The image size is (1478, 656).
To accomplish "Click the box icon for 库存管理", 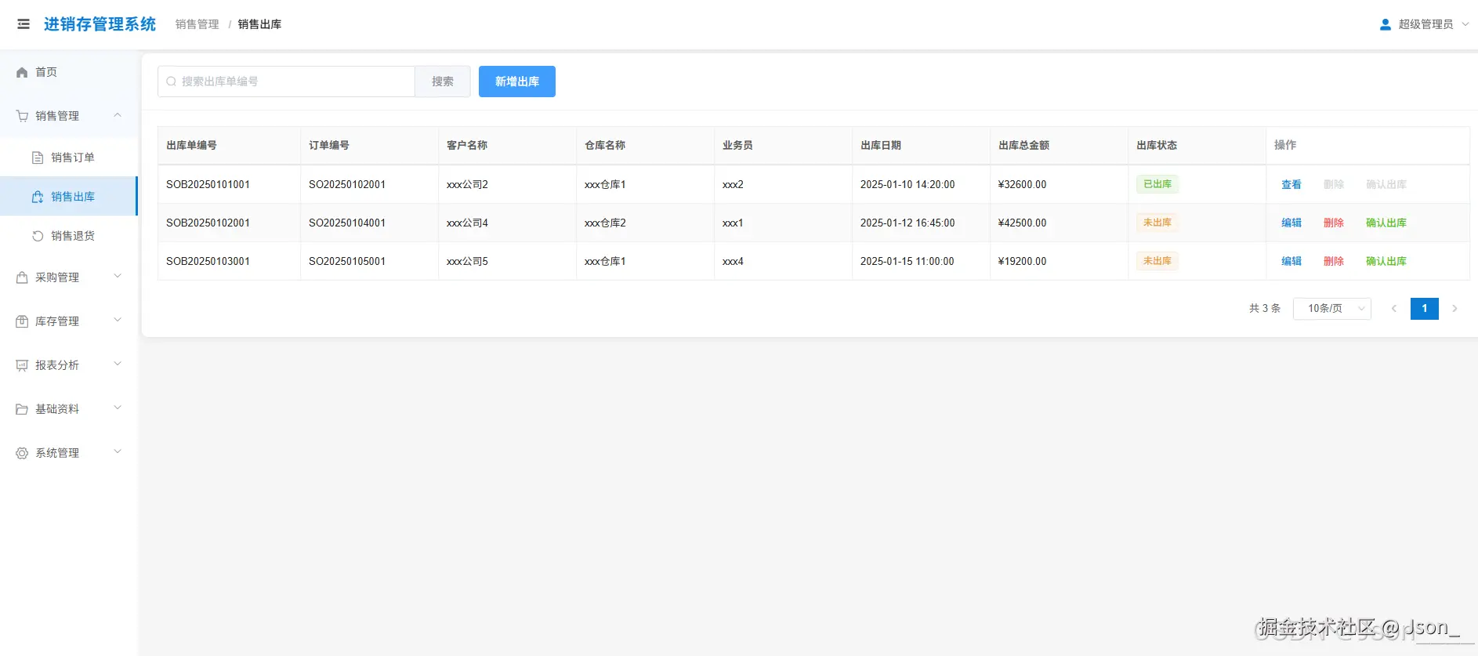I will [x=22, y=321].
